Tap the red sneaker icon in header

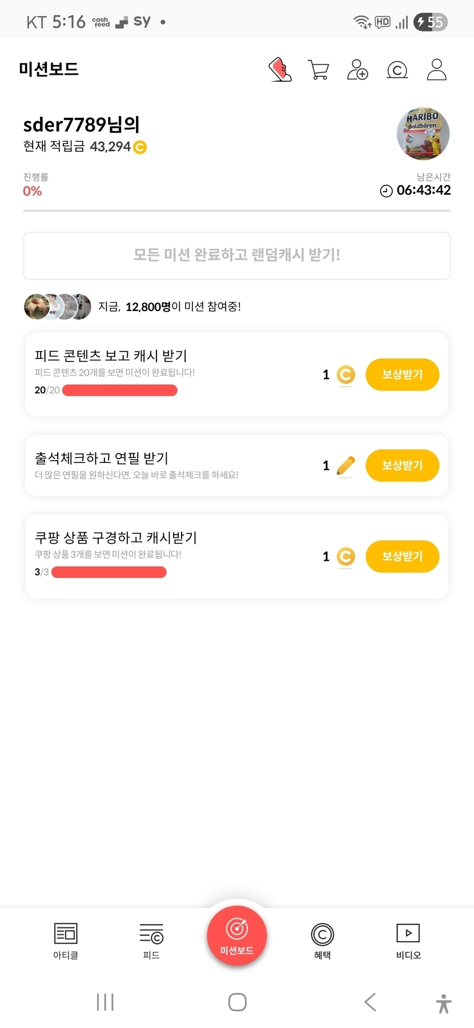tap(280, 70)
